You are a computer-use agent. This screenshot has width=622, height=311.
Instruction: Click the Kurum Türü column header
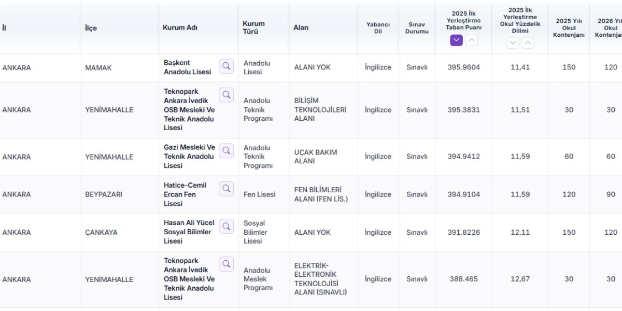click(253, 27)
